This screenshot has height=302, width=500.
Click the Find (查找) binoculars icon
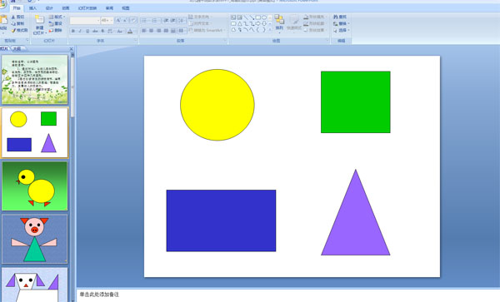(336, 17)
